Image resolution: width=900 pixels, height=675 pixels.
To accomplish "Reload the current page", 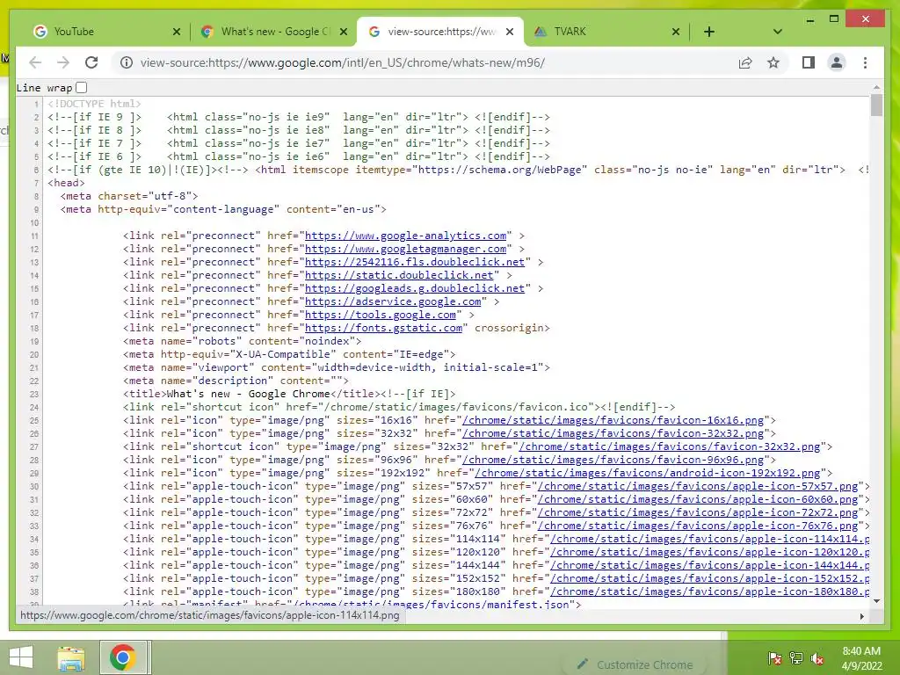I will 91,62.
